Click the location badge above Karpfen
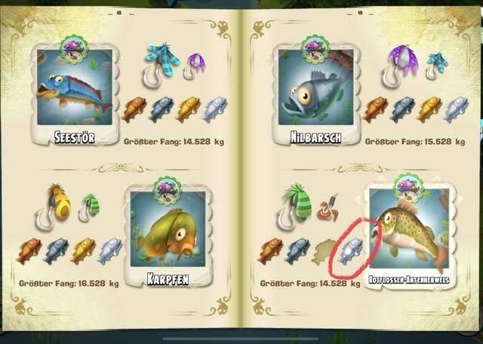Viewport: 483px width, 344px height. 168,190
